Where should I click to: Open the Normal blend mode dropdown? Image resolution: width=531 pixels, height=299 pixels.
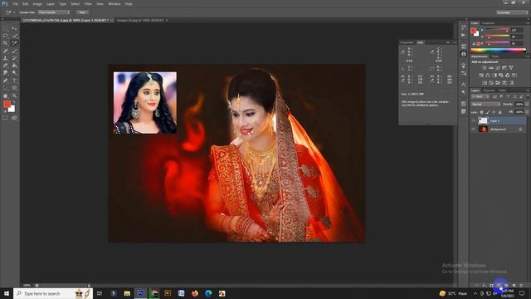click(x=485, y=104)
